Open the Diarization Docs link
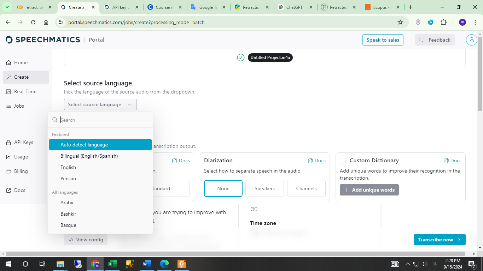Viewport: 483px width, 271px height. (x=317, y=161)
